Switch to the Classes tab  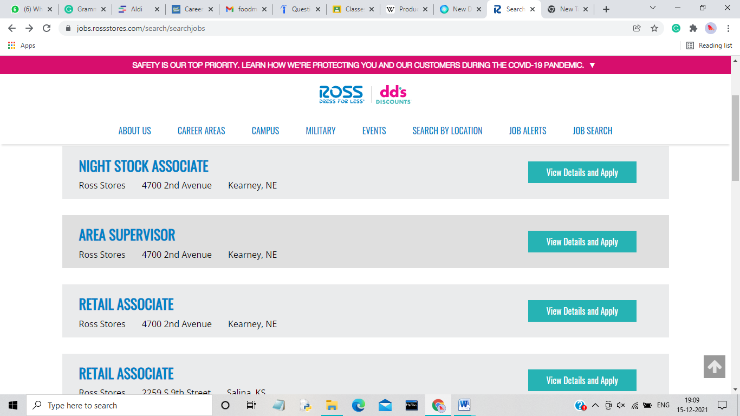(x=353, y=9)
